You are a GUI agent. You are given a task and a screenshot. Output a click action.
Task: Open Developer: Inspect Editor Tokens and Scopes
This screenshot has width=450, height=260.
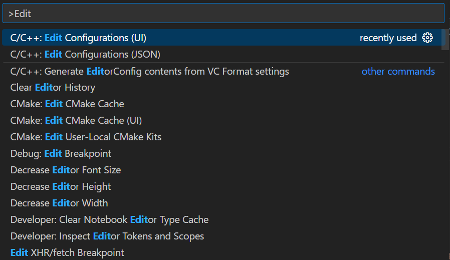pyautogui.click(x=107, y=236)
